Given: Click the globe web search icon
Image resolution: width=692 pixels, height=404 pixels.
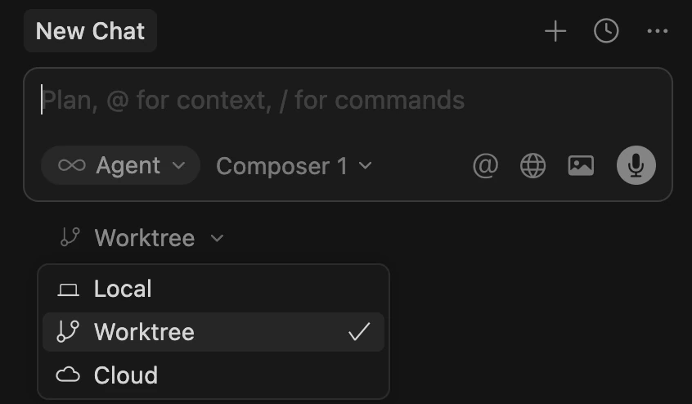Looking at the screenshot, I should [x=533, y=166].
